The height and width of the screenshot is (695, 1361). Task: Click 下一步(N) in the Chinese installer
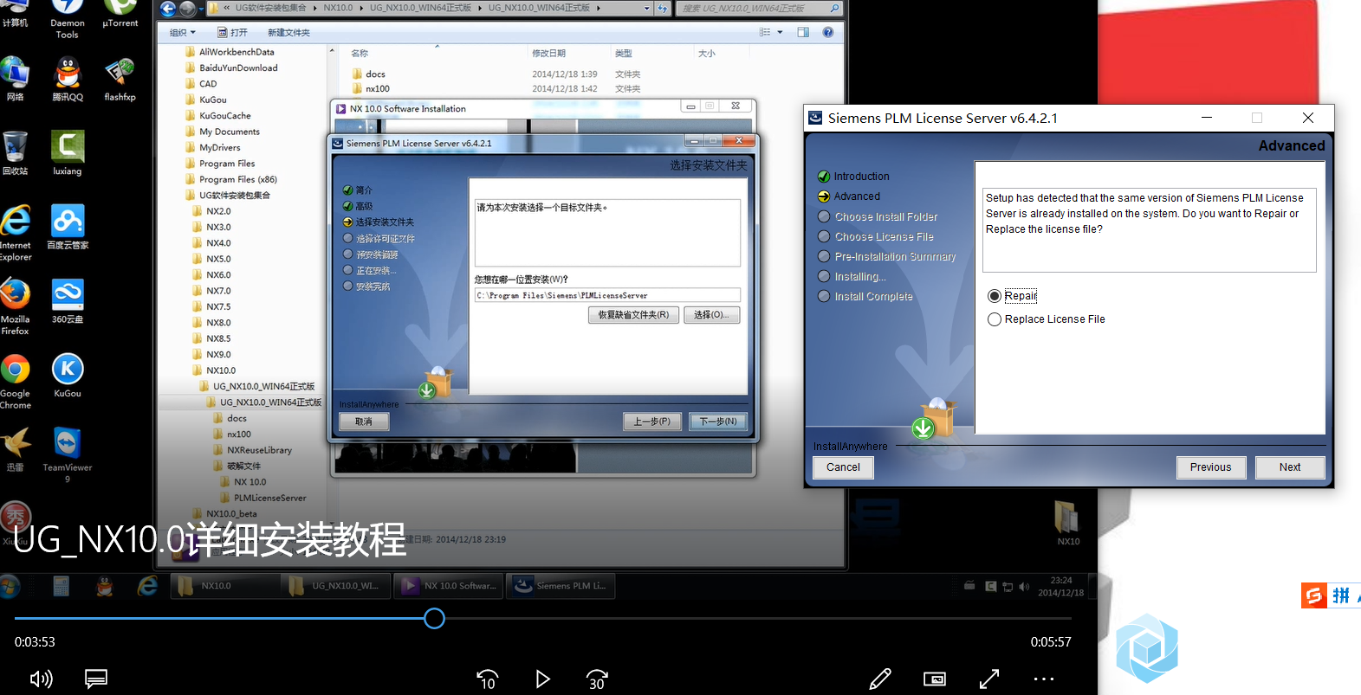tap(718, 422)
